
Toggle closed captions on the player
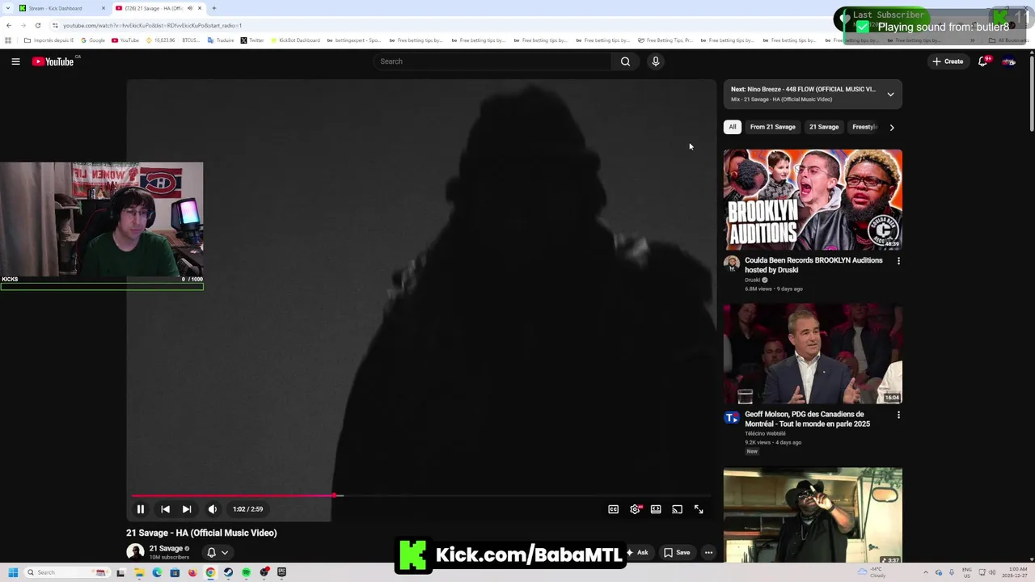click(x=614, y=509)
